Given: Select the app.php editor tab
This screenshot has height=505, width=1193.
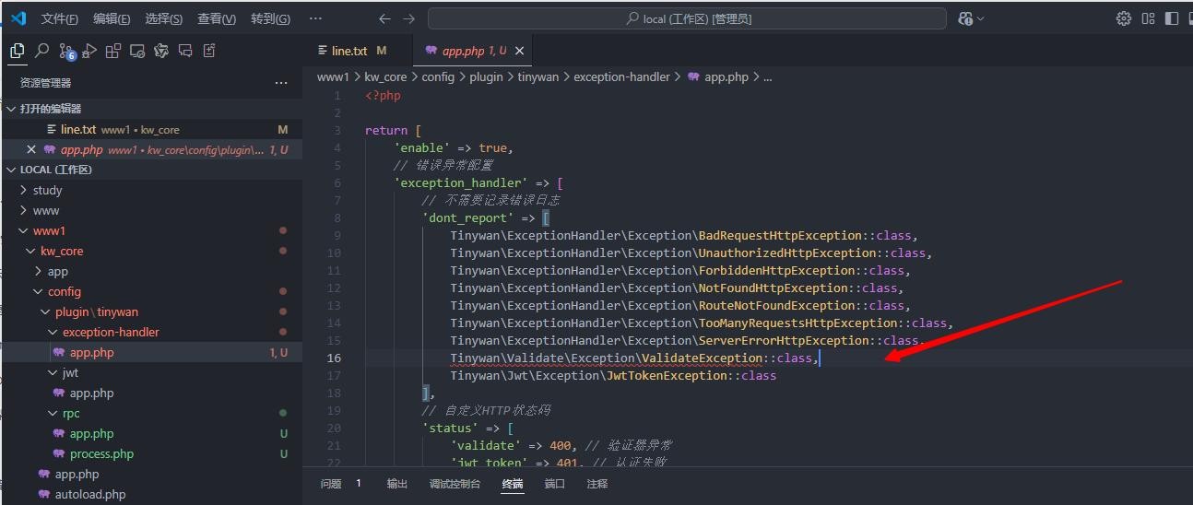Looking at the screenshot, I should 473,52.
